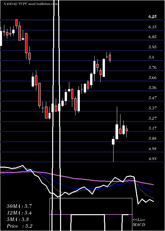165x231 pixels.
Task: Click the 5.17 price axis label
Action: tap(152, 128)
